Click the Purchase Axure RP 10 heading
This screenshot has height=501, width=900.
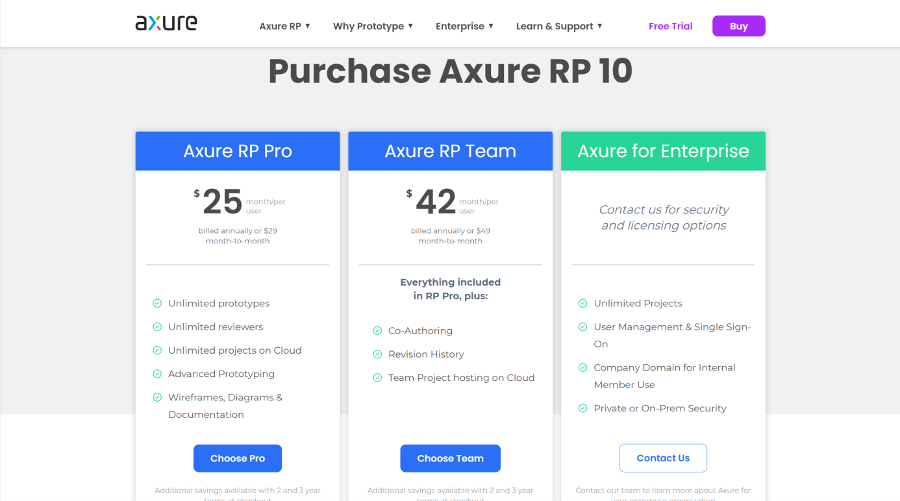coord(450,71)
